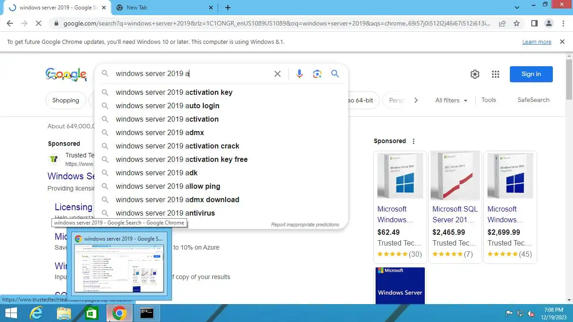The image size is (573, 322).
Task: Open SafeSearch settings
Action: [x=534, y=100]
